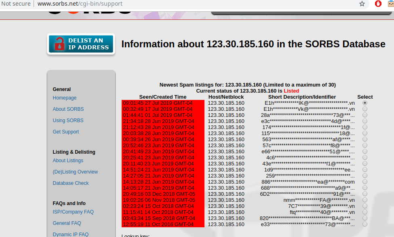
Task: Click the 'Not secure' site security indicator
Action: point(16,4)
